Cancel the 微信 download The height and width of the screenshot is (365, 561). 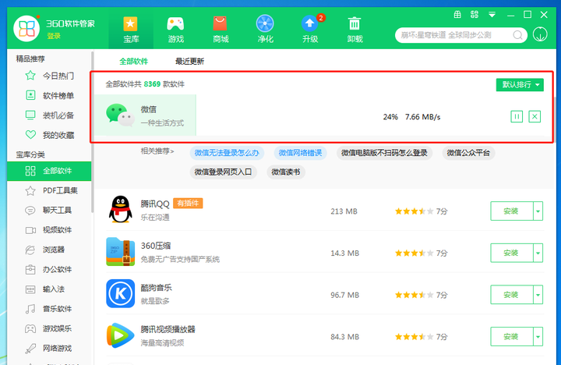coord(535,116)
